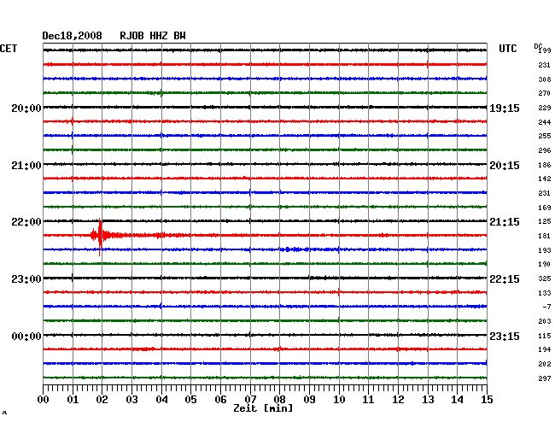This screenshot has height=422, width=555.
Task: Click minute-axis tick label "05"
Action: click(x=190, y=400)
